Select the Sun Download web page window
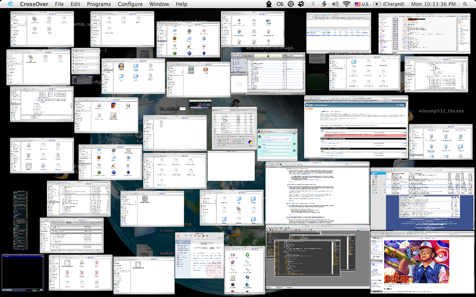Screen dimensions: 476x297 [x=356, y=127]
